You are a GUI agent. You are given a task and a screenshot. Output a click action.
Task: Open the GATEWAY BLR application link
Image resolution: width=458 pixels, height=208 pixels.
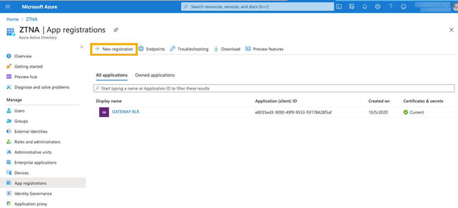(125, 112)
